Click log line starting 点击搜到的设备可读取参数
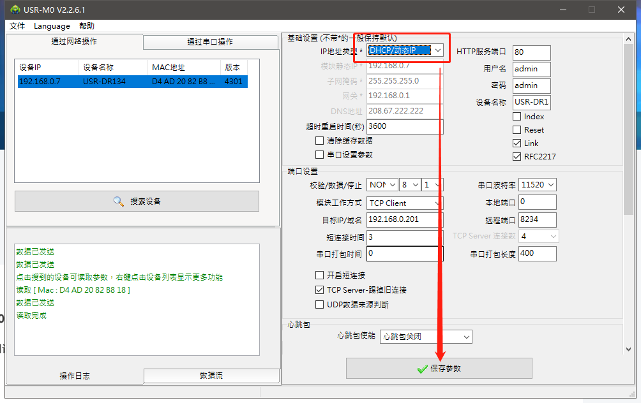Viewport: 641px width, 403px height. pyautogui.click(x=119, y=277)
